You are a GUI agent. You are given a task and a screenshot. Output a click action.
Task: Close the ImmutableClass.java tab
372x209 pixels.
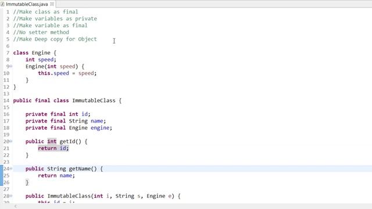coord(52,4)
